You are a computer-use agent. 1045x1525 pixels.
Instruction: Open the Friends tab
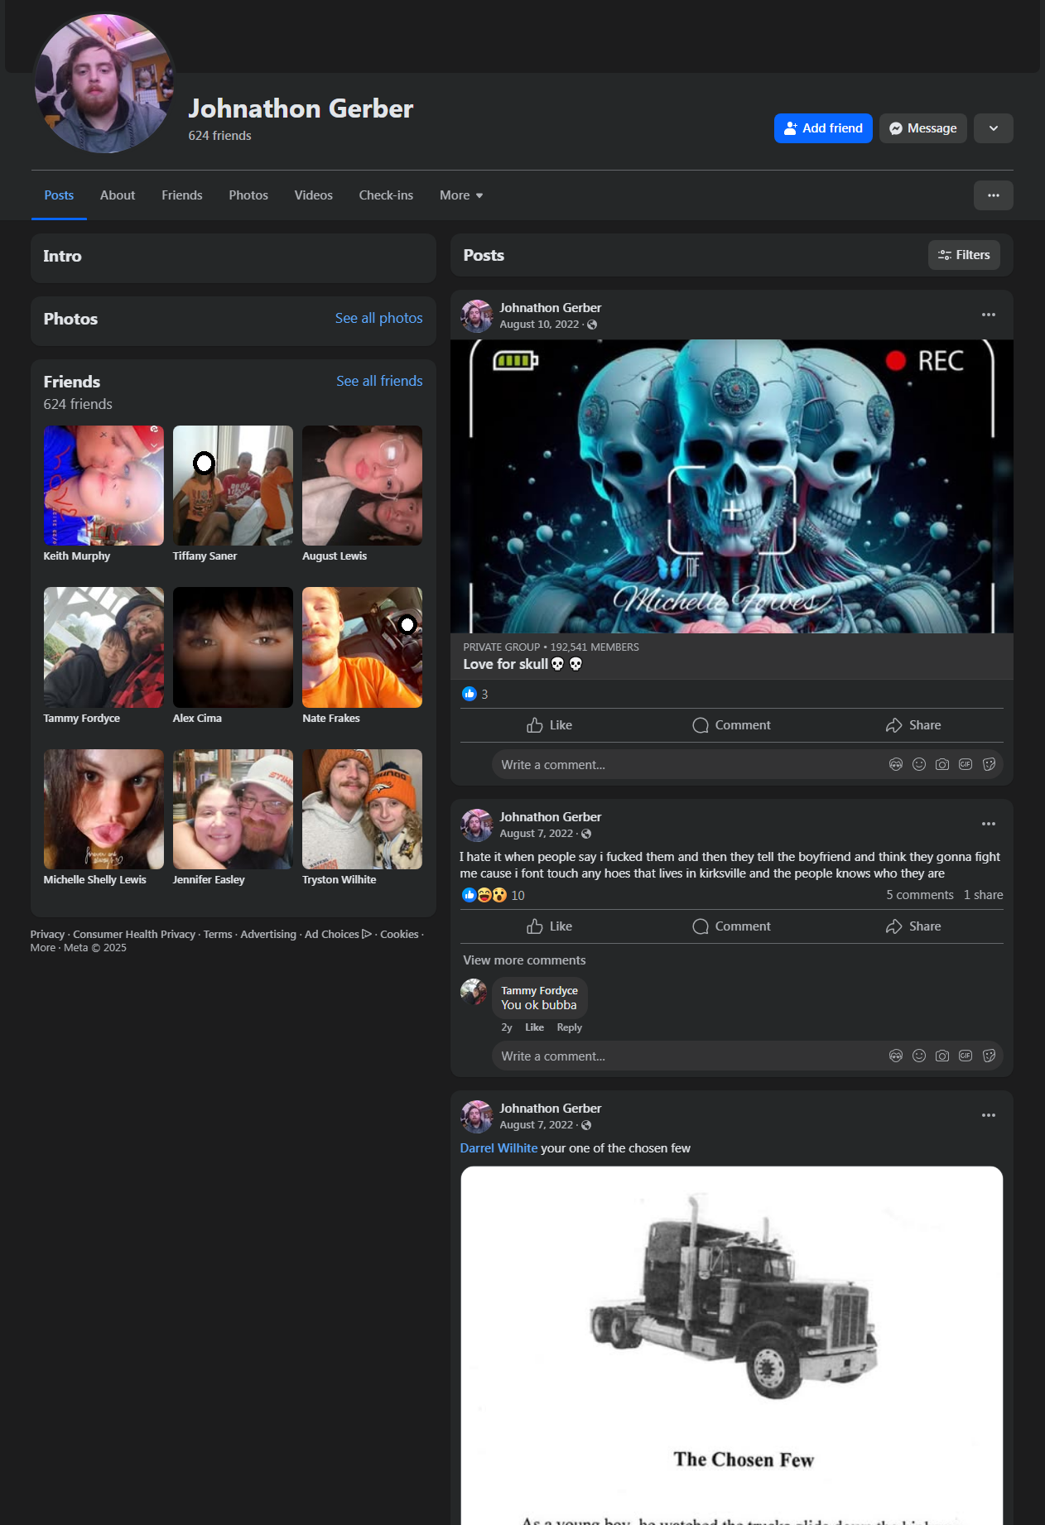[x=182, y=195]
